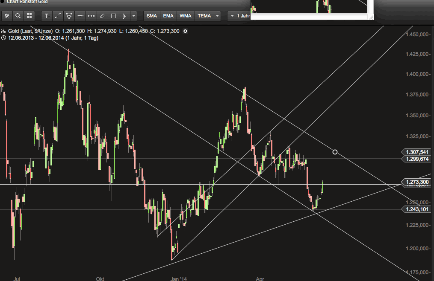This screenshot has height=281, width=434.
Task: Open the drawing tools dropdown arrow
Action: [x=133, y=16]
